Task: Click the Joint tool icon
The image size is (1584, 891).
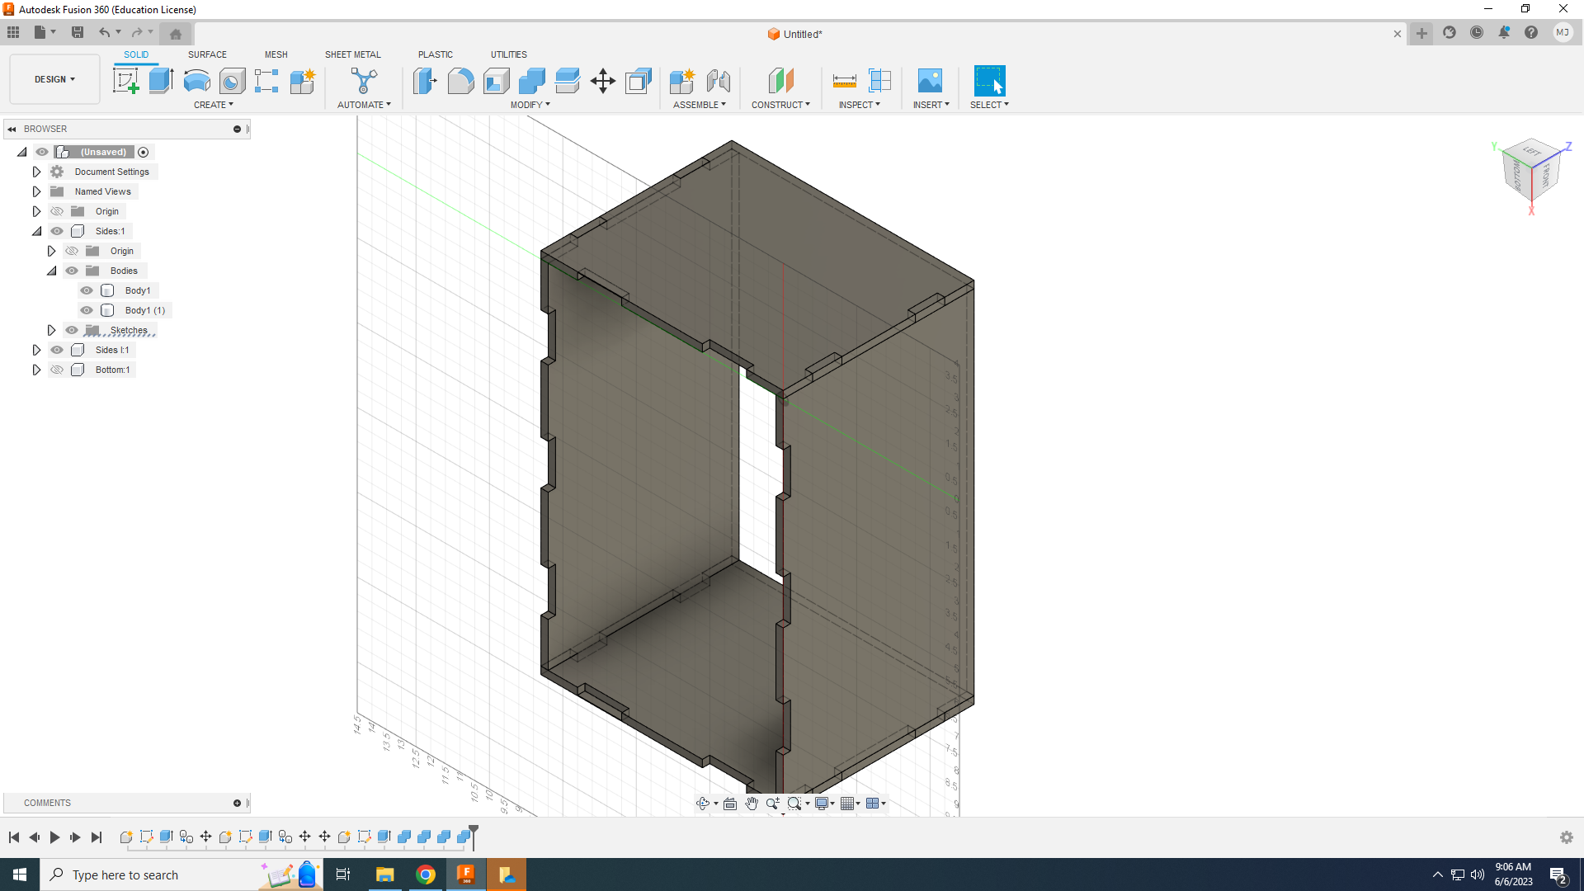Action: (718, 81)
